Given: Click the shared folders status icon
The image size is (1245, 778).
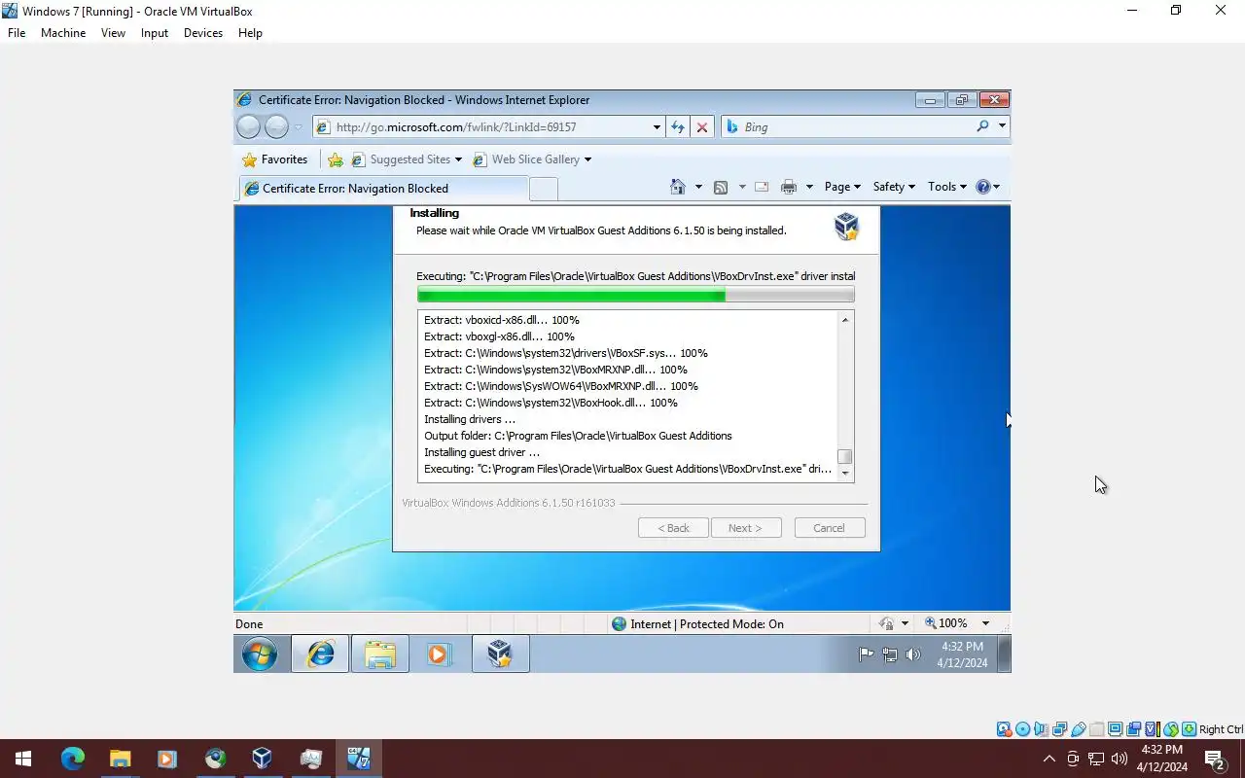Looking at the screenshot, I should tap(1096, 729).
